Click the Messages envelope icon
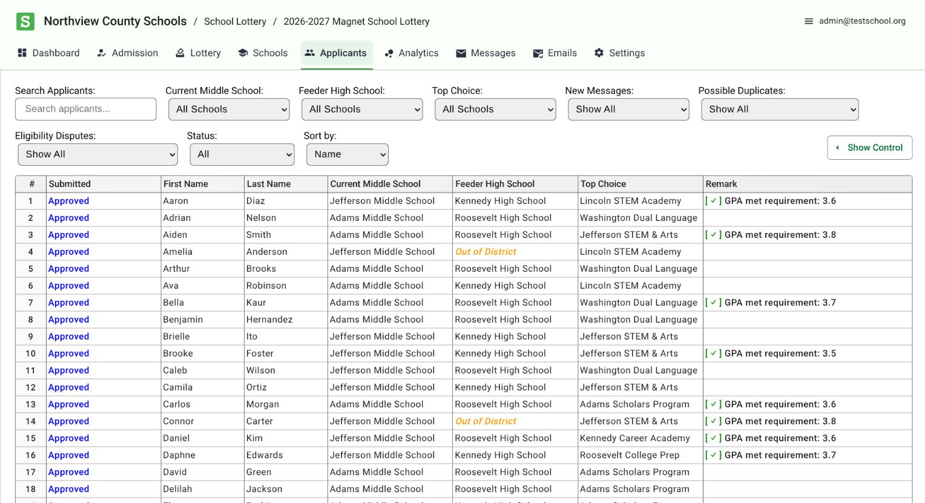This screenshot has height=503, width=925. click(461, 53)
